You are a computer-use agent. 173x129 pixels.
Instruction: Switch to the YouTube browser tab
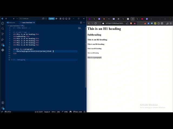click(x=142, y=19)
